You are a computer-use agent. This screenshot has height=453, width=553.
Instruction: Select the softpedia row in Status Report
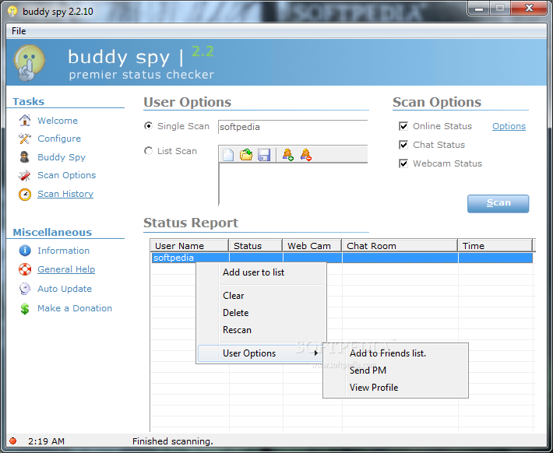[x=342, y=258]
